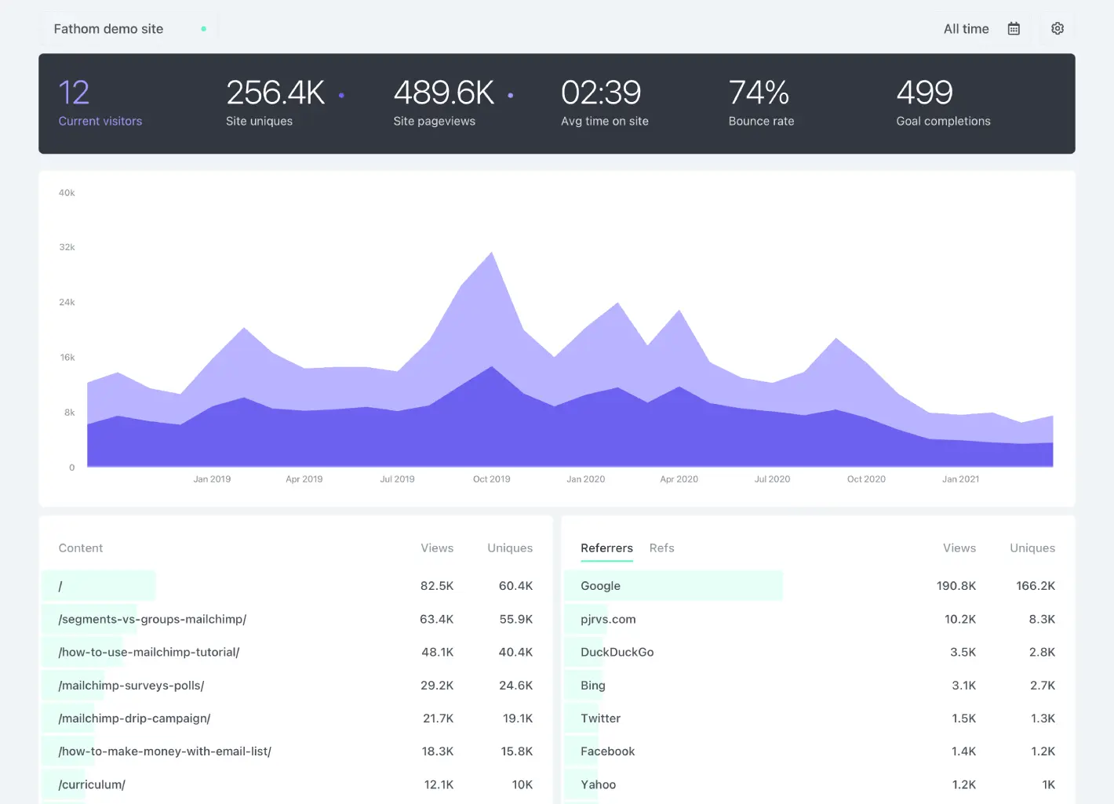Viewport: 1114px width, 804px height.
Task: Click the dot next to Site uniques
Action: (x=342, y=94)
